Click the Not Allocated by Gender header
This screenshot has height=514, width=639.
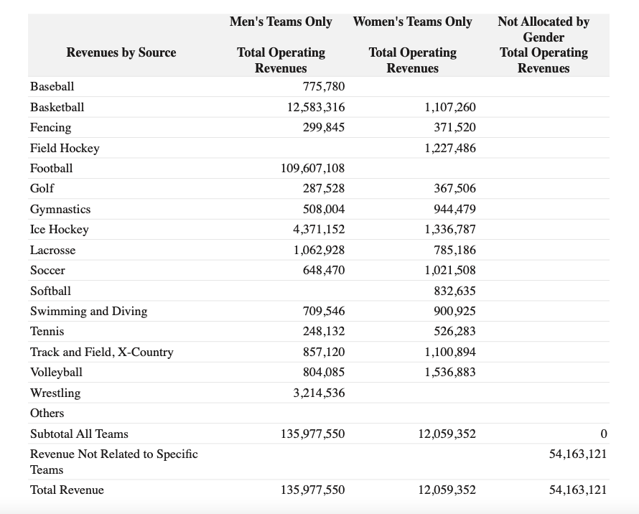544,29
